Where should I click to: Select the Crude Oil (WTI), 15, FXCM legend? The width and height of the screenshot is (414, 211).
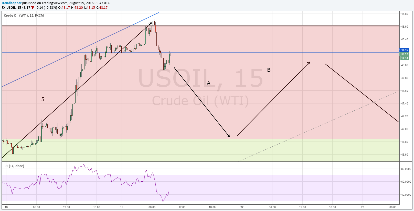coord(24,16)
